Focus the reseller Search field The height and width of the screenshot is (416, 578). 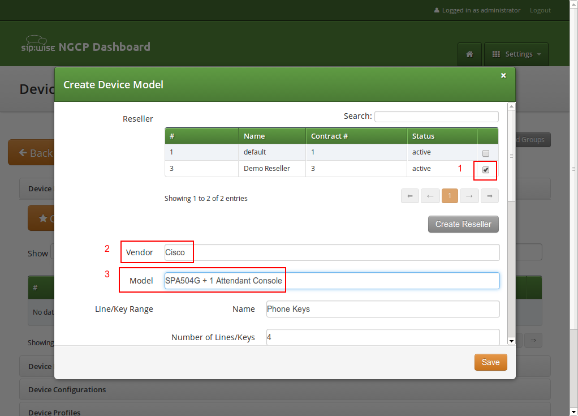point(436,117)
